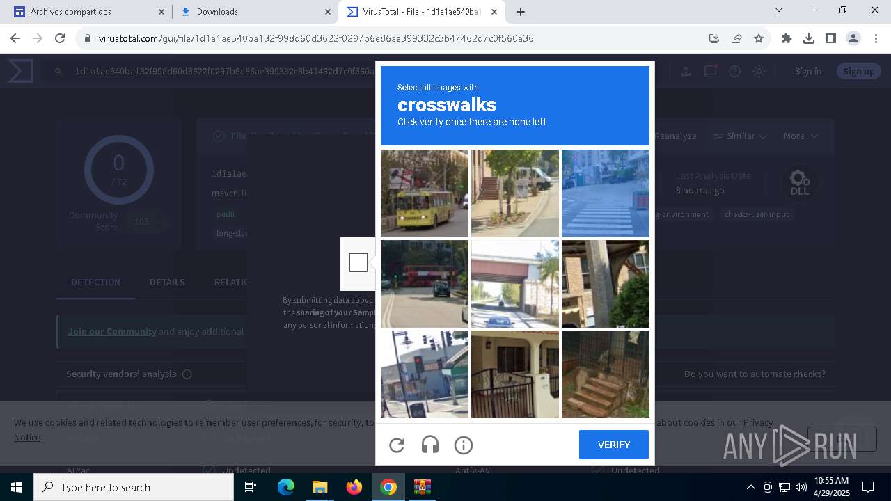Select the house with iron gate tile

515,374
